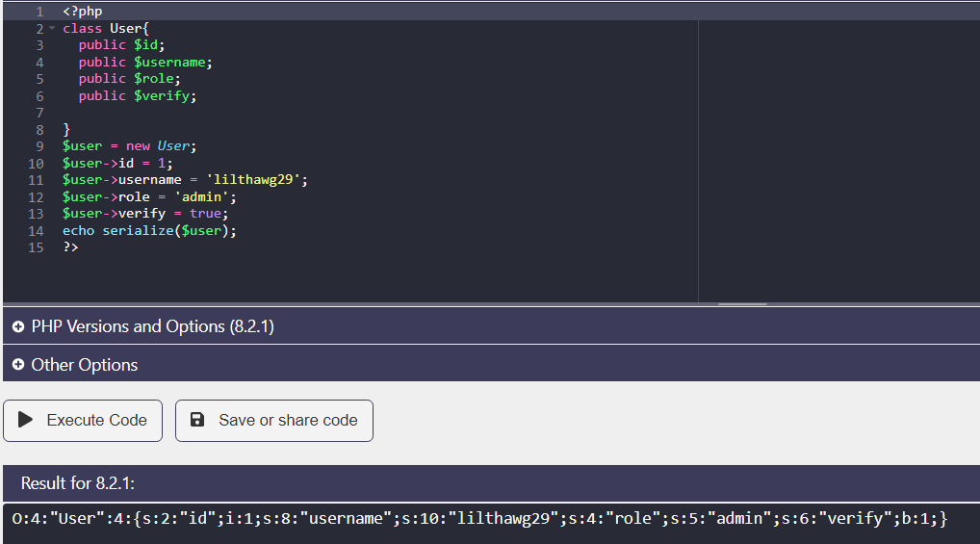Click the floppy disk save icon
The width and height of the screenshot is (980, 544).
(x=197, y=420)
